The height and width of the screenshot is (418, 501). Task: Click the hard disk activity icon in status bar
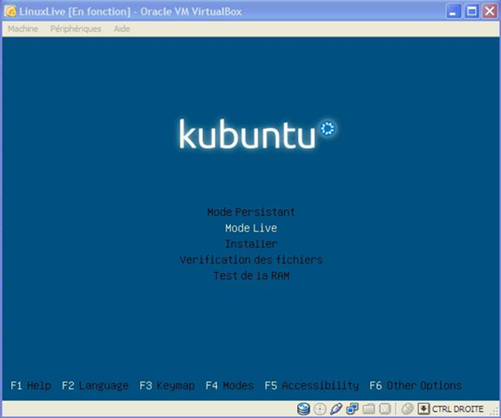click(303, 408)
